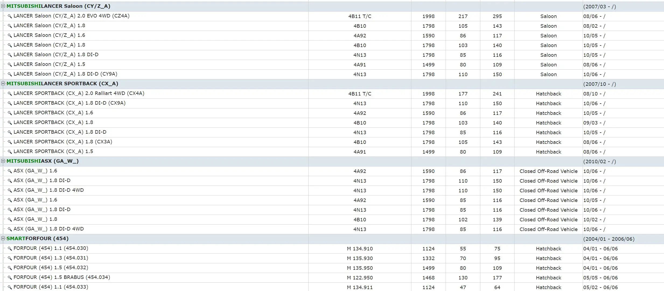The image size is (664, 291).
Task: Click magnifier icon for LANCER SPORTBACK 1.5
Action: point(10,152)
